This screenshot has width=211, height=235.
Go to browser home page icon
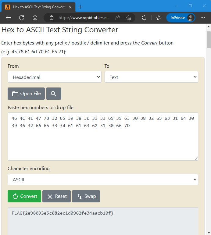(35, 18)
